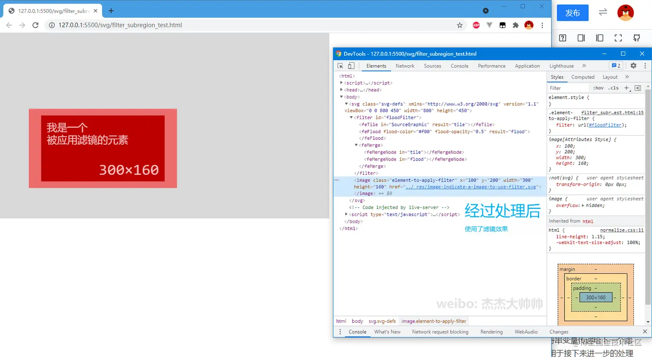
Task: Select svg.svg-defs in breadcrumb bar
Action: 382,321
